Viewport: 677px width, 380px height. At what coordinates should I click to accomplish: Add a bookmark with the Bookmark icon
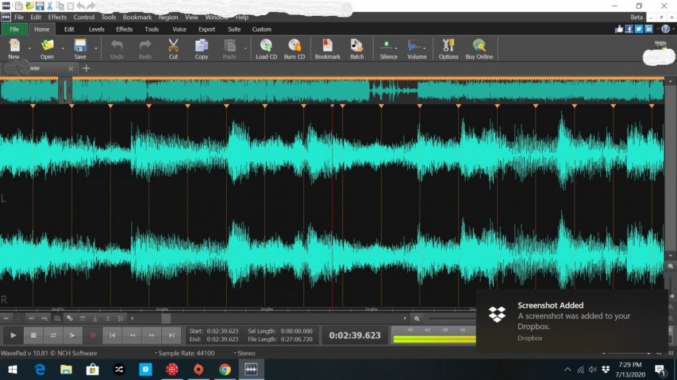point(327,49)
